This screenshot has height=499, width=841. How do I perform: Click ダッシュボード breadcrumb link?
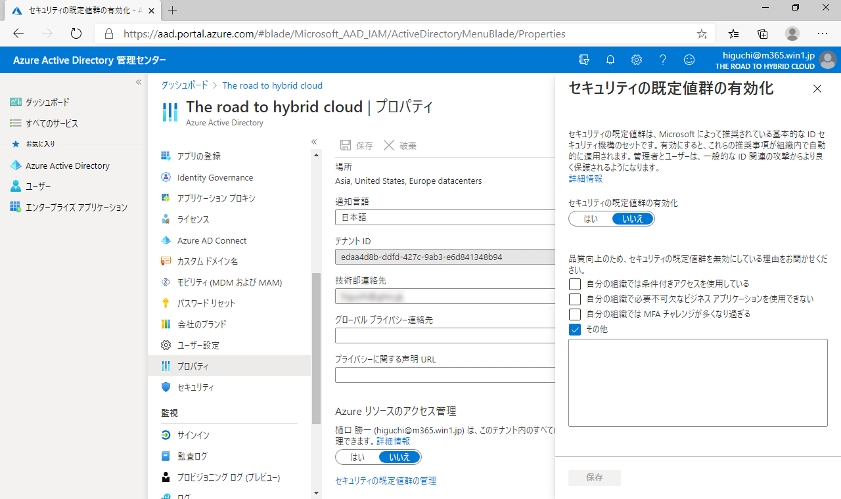point(185,85)
